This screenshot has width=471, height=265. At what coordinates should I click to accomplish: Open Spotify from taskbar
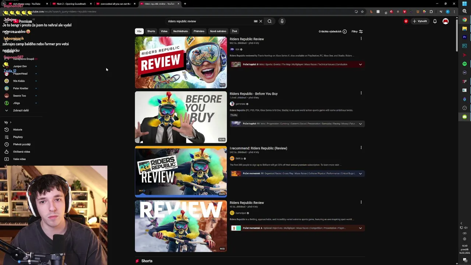[464, 64]
